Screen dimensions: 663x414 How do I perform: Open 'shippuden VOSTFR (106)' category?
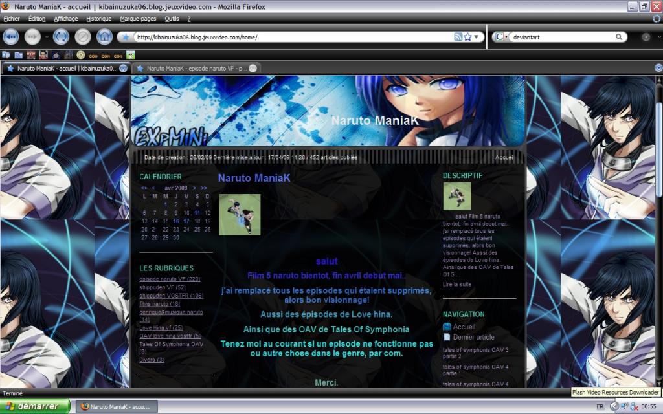(x=171, y=296)
